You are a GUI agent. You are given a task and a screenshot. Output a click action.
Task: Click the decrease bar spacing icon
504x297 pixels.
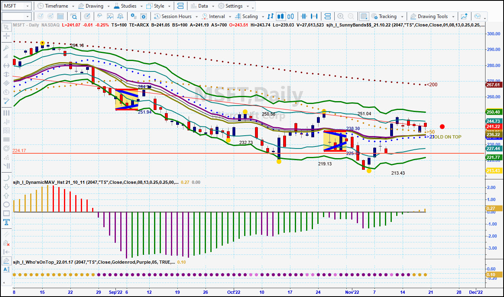pos(304,16)
